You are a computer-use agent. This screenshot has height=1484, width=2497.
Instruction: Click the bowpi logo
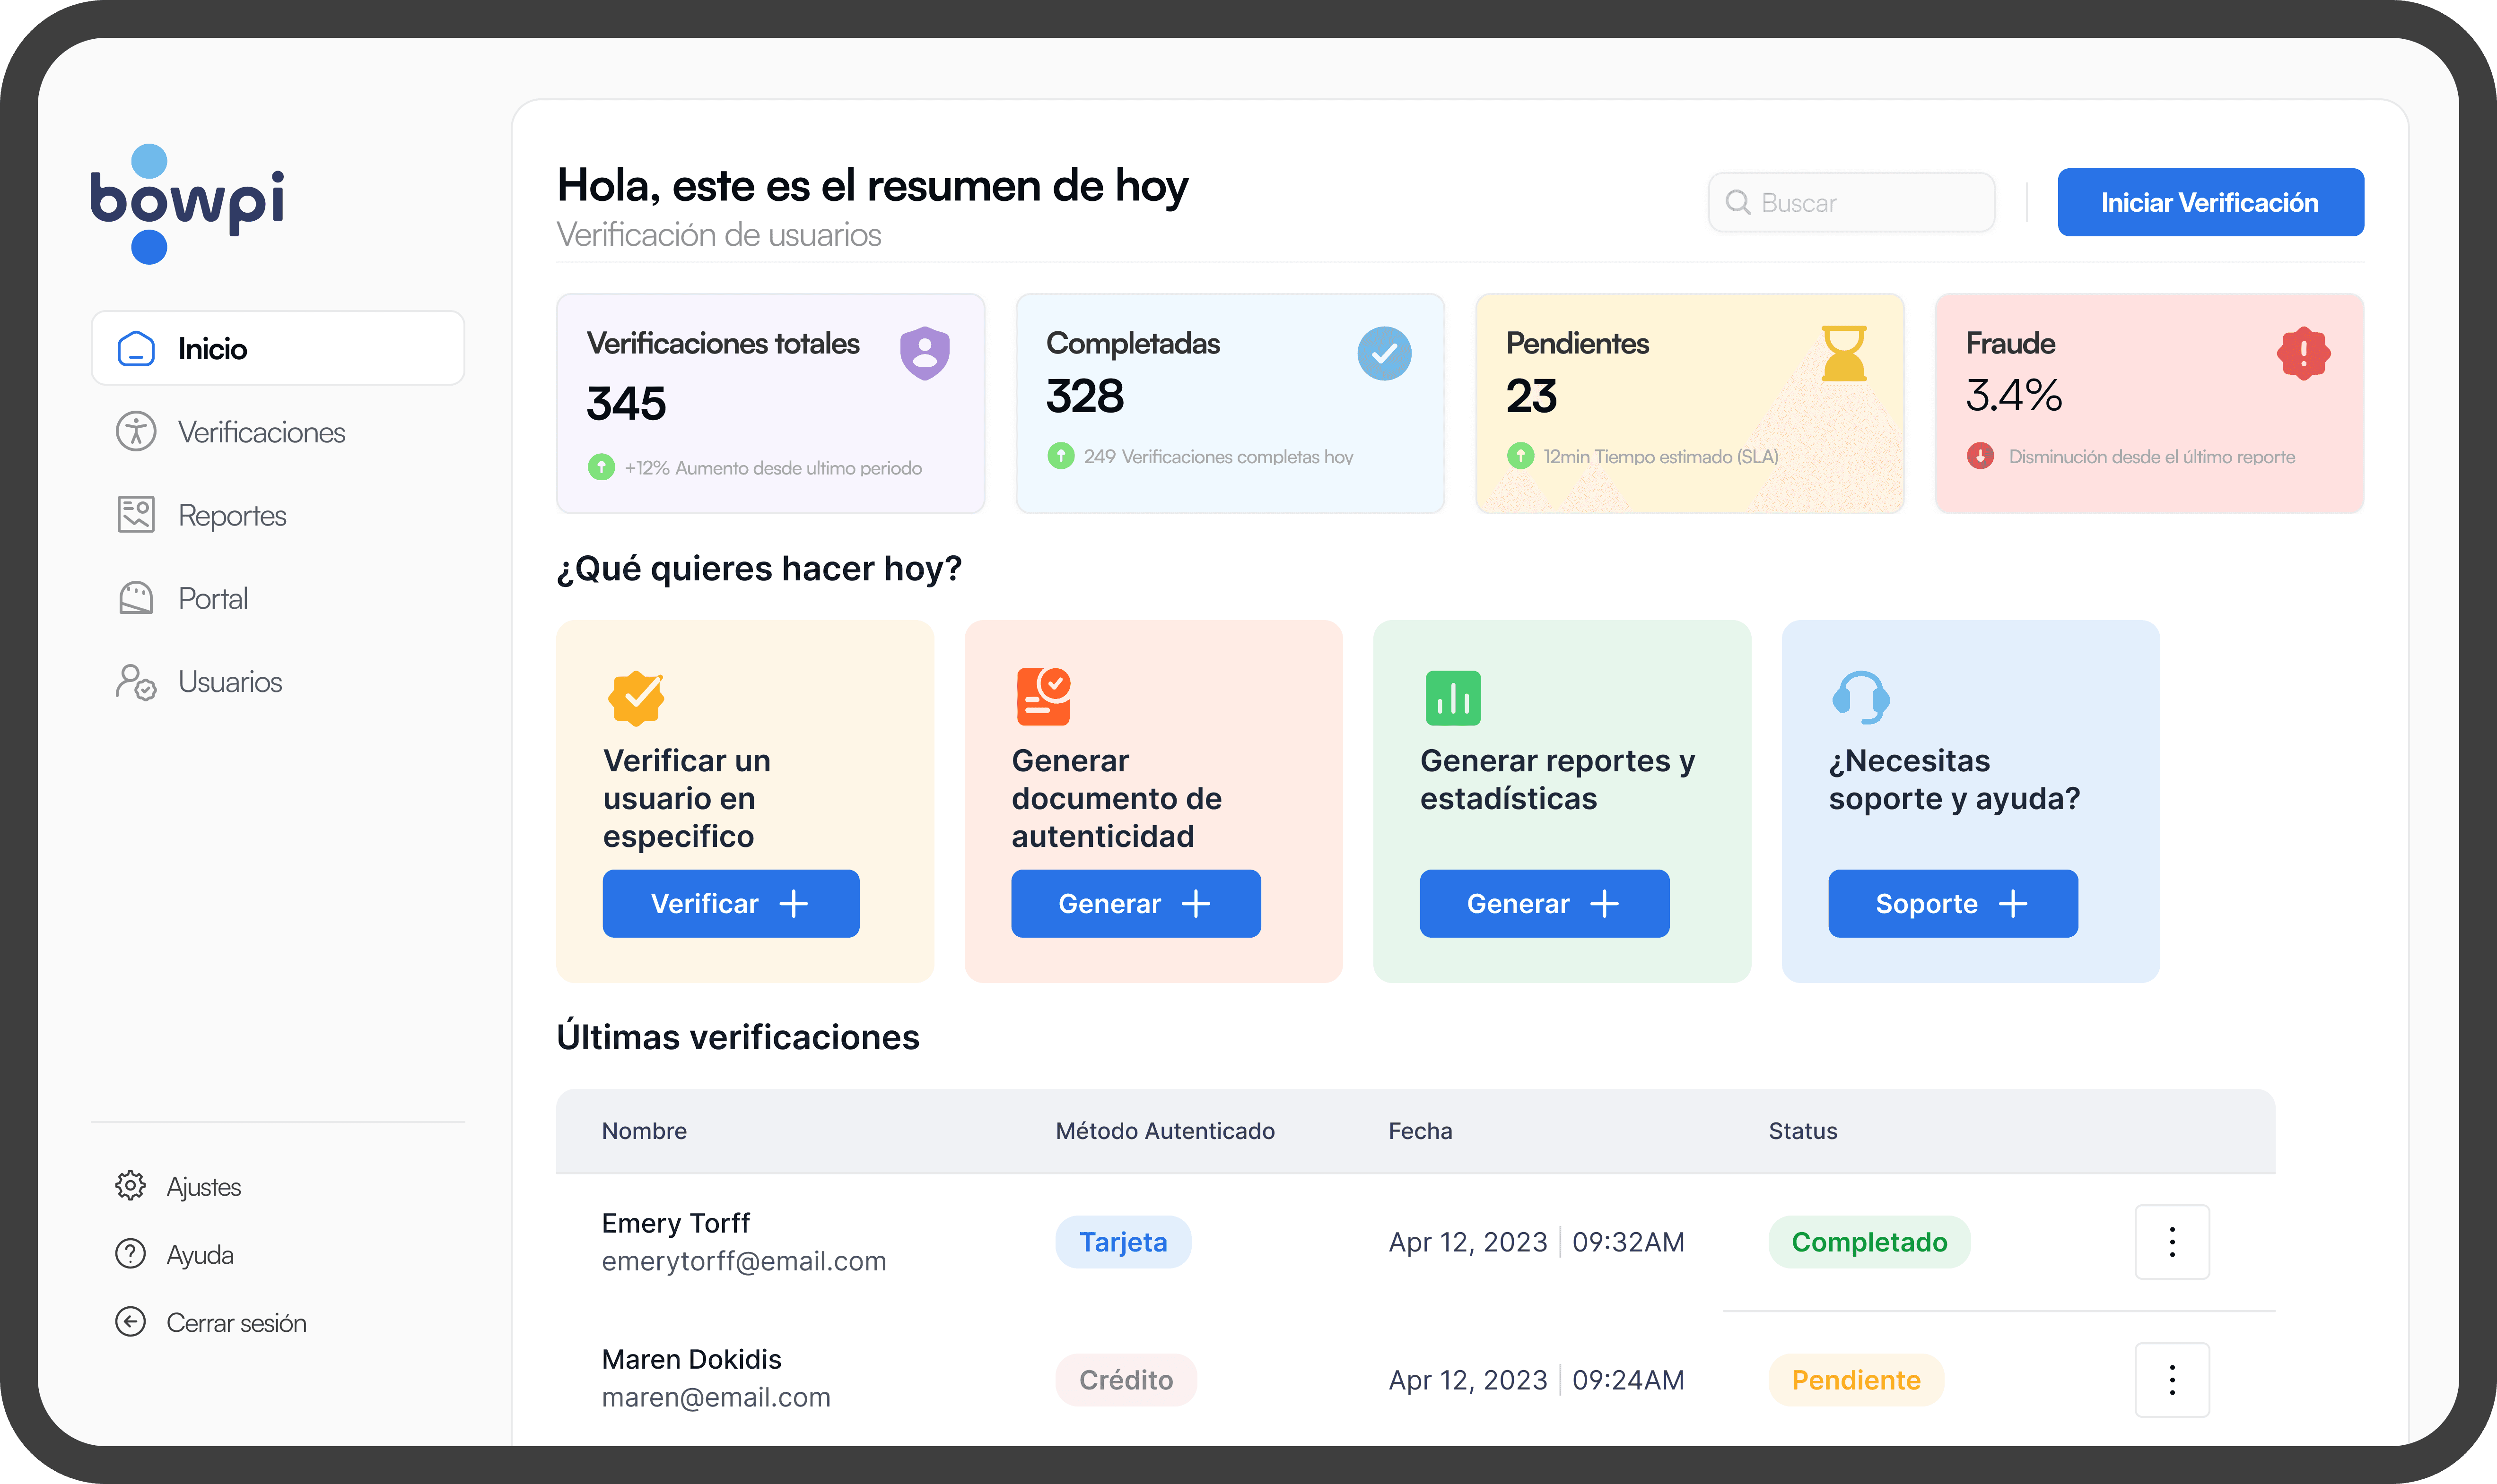click(187, 203)
